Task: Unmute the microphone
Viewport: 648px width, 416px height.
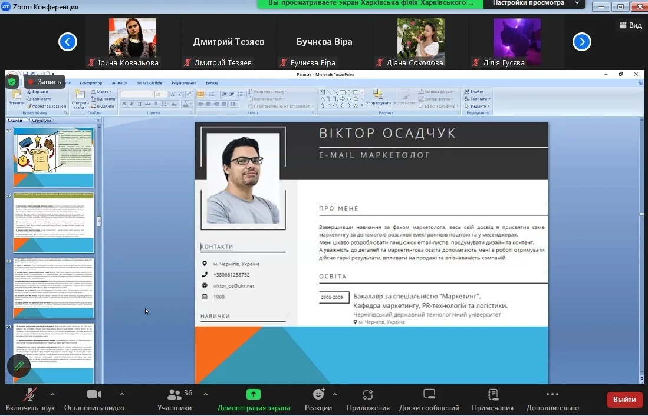Action: (x=29, y=394)
